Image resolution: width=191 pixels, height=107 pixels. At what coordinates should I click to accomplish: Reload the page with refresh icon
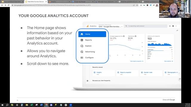click(x=9, y=5)
